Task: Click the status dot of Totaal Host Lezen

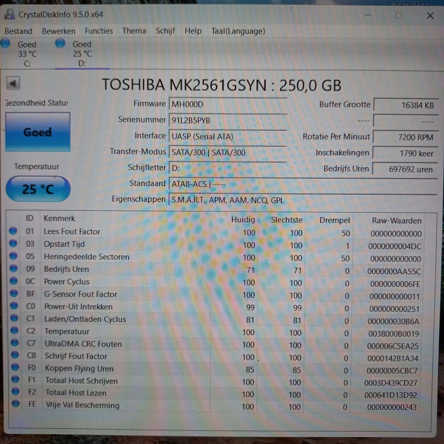Action: (x=16, y=391)
